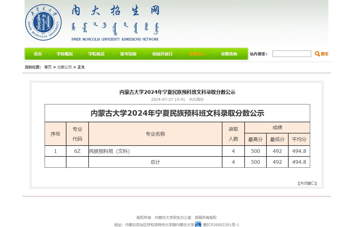Click the 关闭窗口 link
This screenshot has height=227, width=349.
coord(307,183)
